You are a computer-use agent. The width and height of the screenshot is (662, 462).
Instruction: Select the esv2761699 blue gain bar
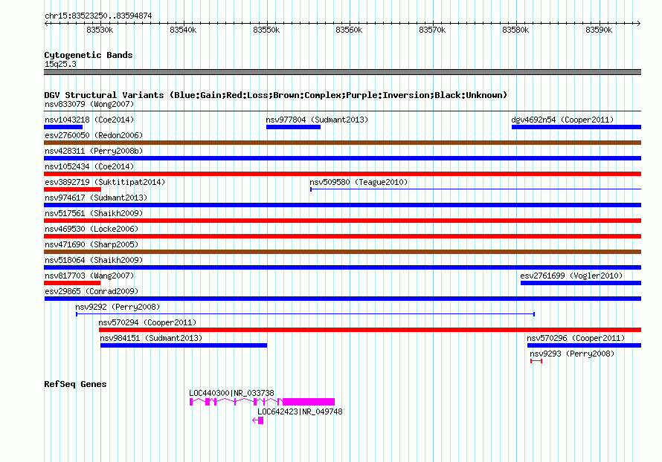click(x=580, y=283)
